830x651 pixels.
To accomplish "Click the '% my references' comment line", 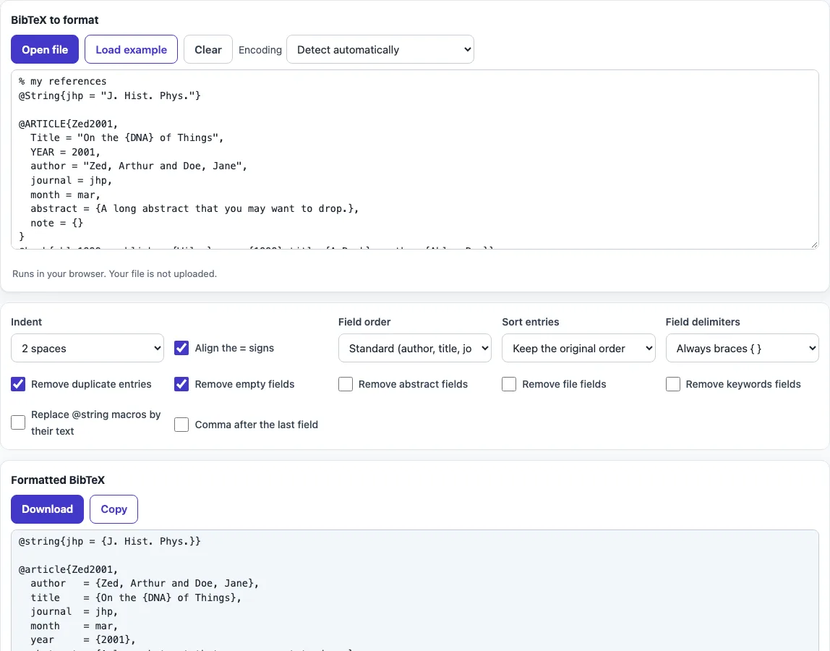I will pyautogui.click(x=62, y=81).
